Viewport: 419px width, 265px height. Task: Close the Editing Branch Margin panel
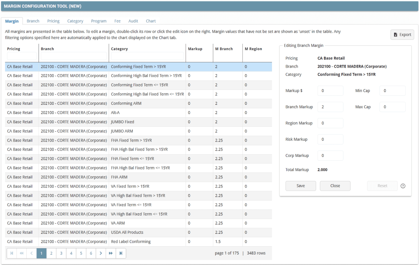tap(335, 186)
